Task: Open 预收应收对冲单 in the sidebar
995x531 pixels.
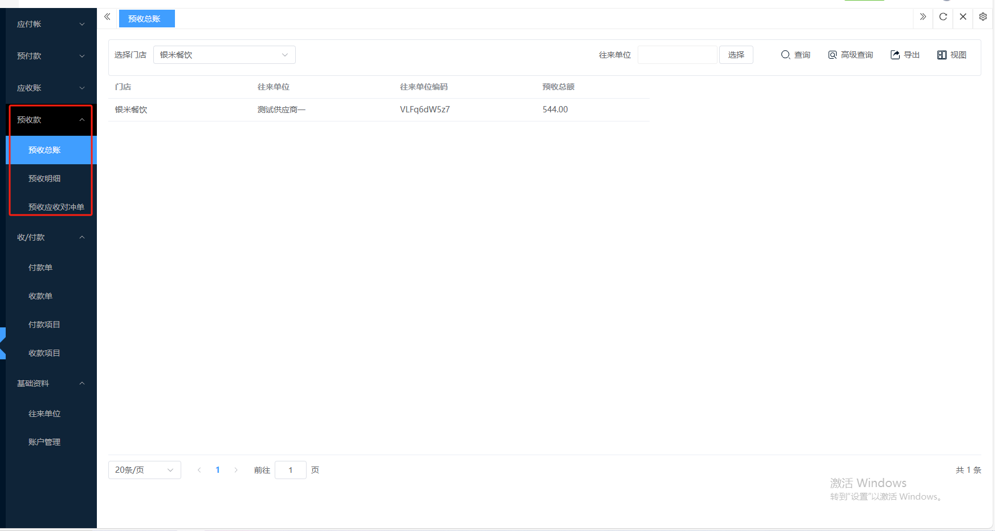Action: 51,207
